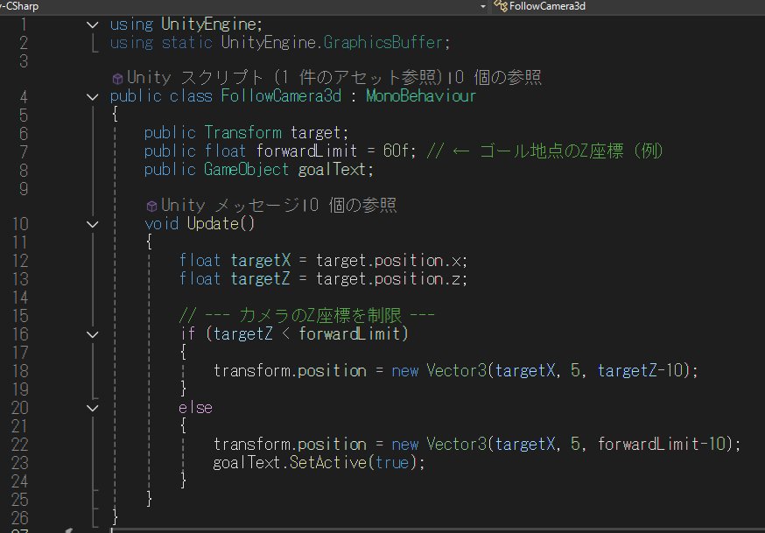Open the CSharp project scope combo box
This screenshot has height=533, width=765.
pyautogui.click(x=236, y=5)
